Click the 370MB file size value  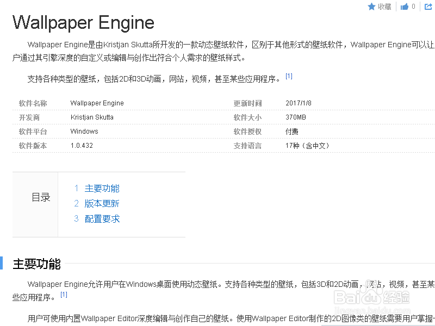[296, 117]
